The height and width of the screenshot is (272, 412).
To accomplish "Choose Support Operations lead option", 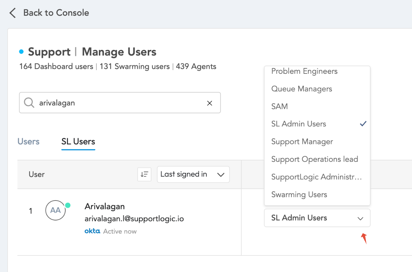I will pos(314,159).
